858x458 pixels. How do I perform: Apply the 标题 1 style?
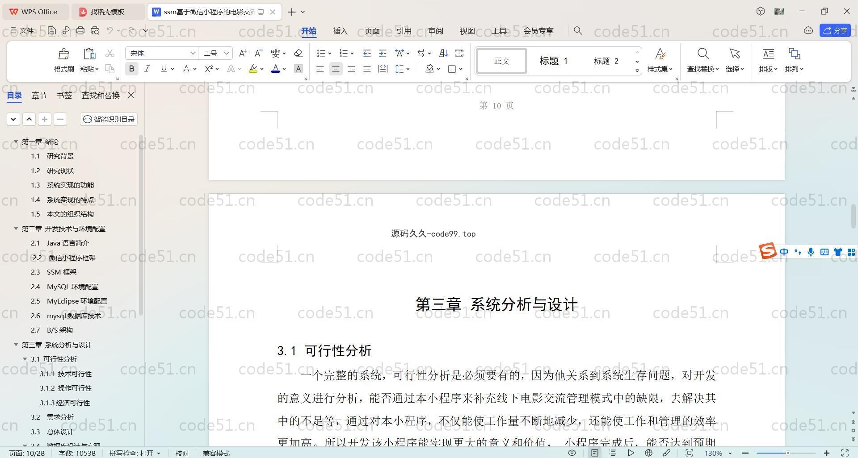click(x=553, y=61)
